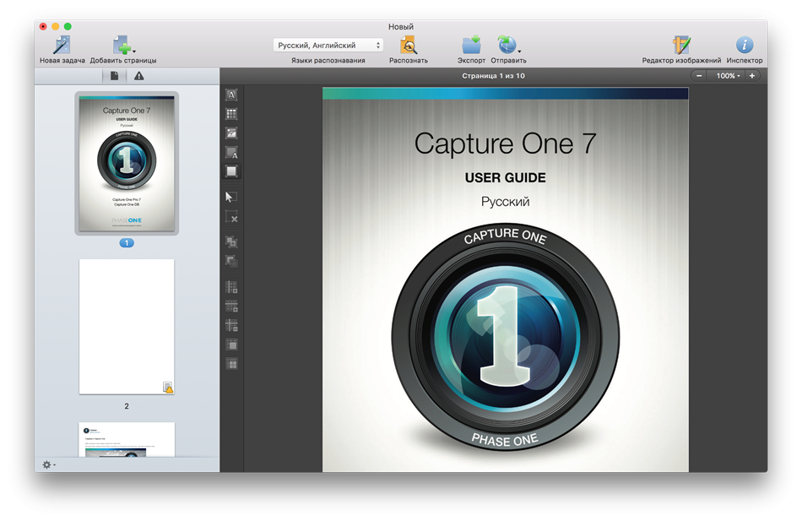Select the page 1 thumbnail
Viewport: 802px width, 521px height.
(127, 163)
